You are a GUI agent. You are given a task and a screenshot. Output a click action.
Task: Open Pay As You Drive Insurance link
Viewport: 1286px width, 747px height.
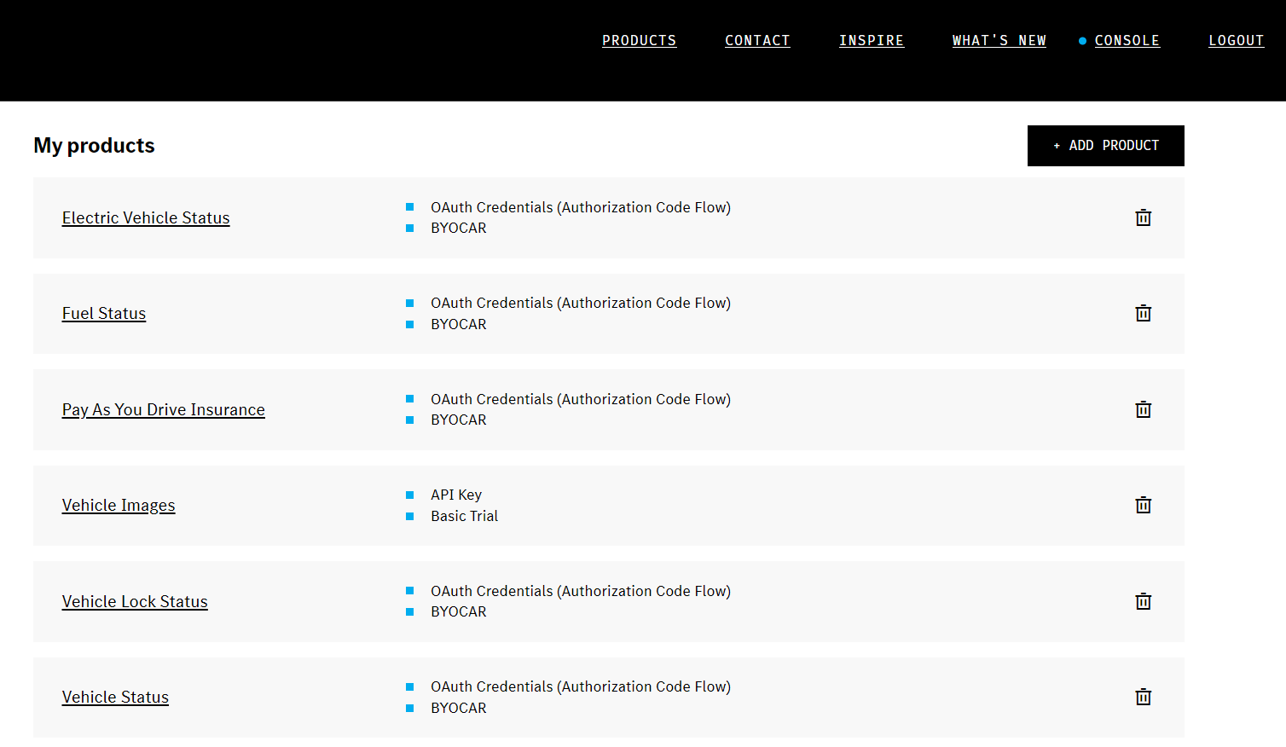[x=163, y=409]
